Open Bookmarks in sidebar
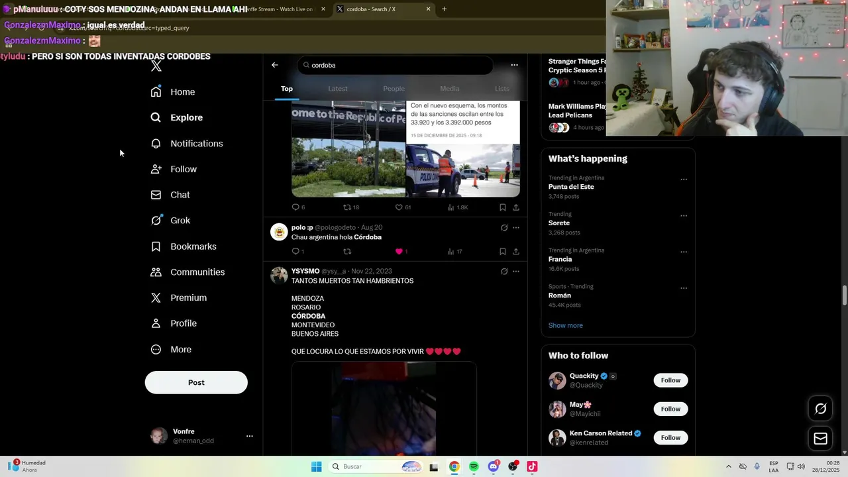Screen dimensions: 848x477 tap(184, 246)
